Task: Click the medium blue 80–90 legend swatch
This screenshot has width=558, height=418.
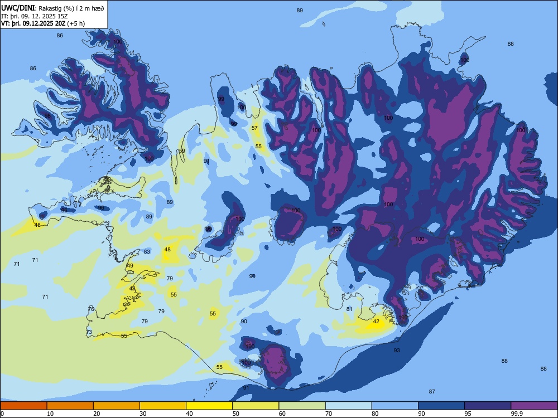Action: (395, 406)
